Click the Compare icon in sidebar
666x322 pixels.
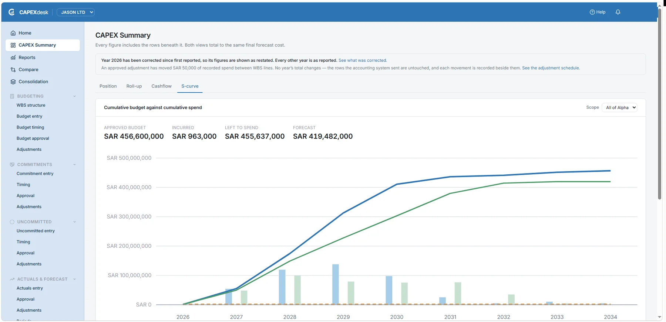click(13, 69)
